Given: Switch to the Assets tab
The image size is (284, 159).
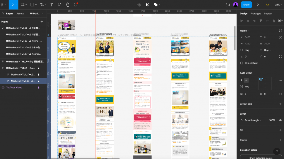Looking at the screenshot, I should [20, 14].
